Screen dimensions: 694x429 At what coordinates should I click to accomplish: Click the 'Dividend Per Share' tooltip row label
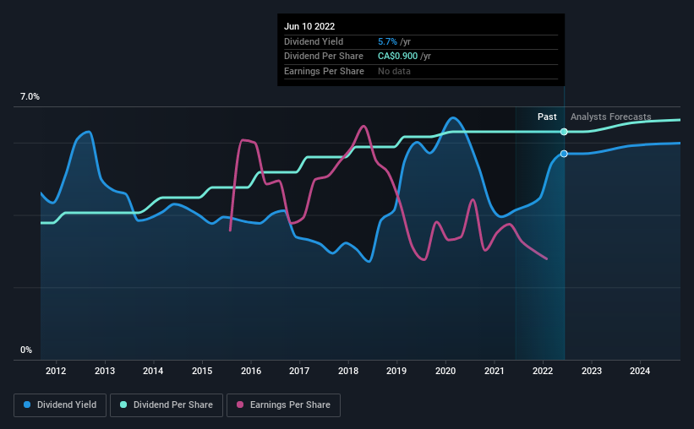click(324, 57)
